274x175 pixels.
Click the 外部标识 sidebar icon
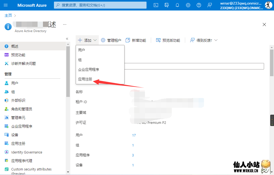click(x=6, y=100)
